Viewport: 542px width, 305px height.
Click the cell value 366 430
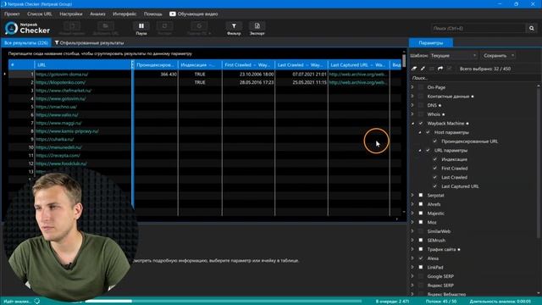tap(169, 74)
